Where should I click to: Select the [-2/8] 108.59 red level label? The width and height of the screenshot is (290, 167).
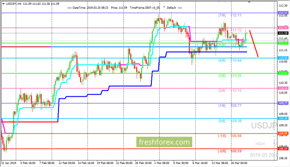[230, 151]
